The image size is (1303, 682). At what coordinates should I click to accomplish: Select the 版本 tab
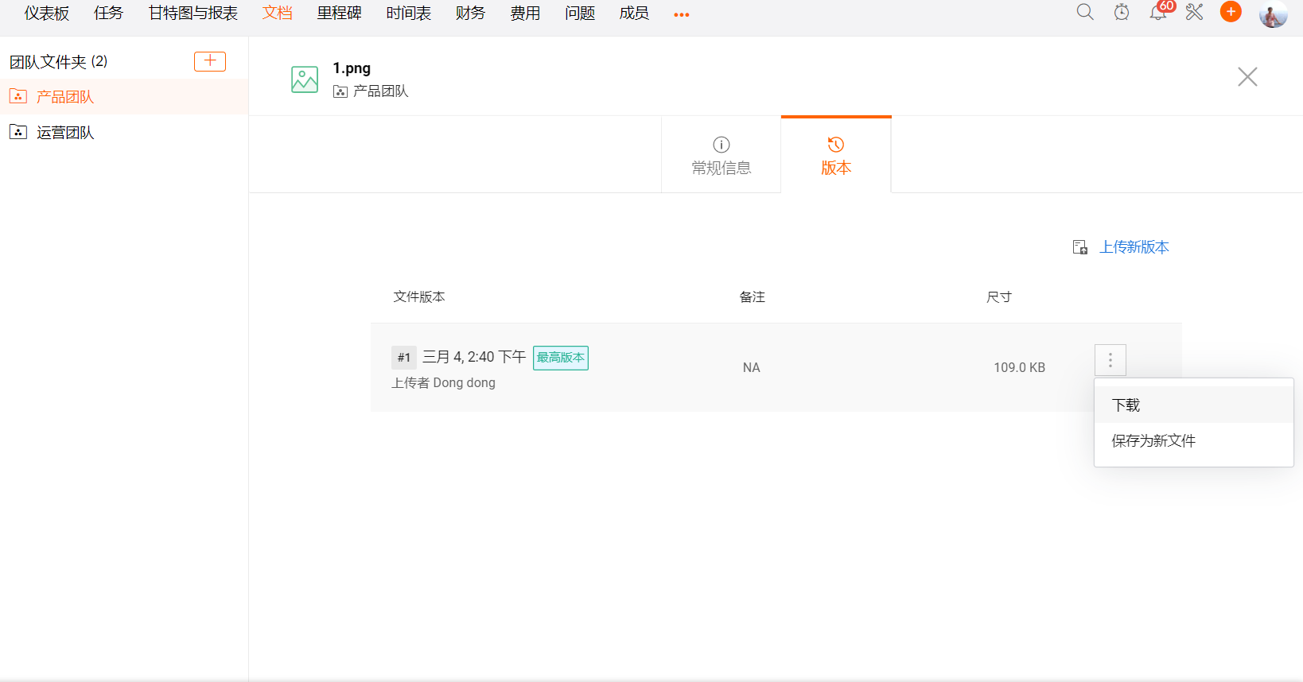(x=836, y=156)
